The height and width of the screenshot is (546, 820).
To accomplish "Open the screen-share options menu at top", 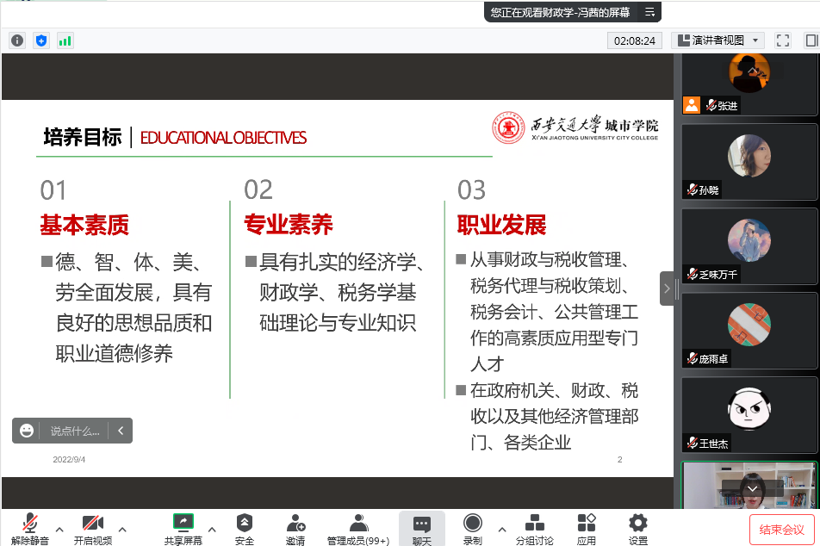I will click(650, 12).
